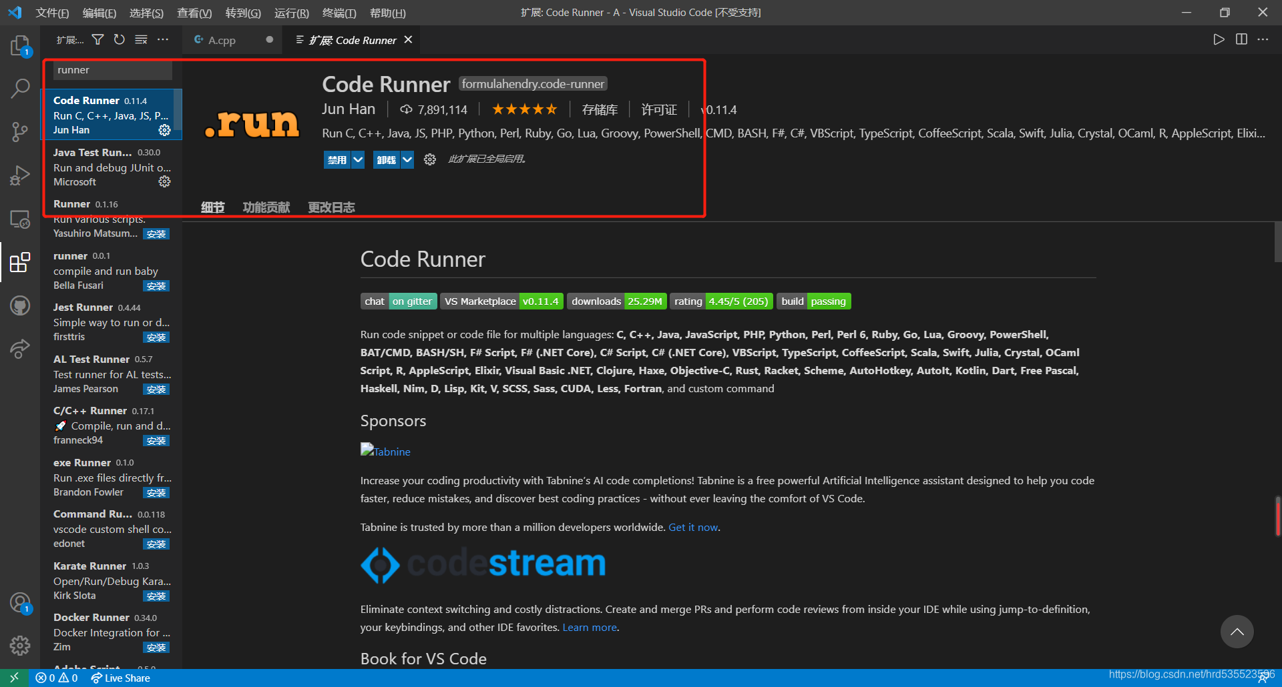Open disable button dropdown arrow

[358, 159]
